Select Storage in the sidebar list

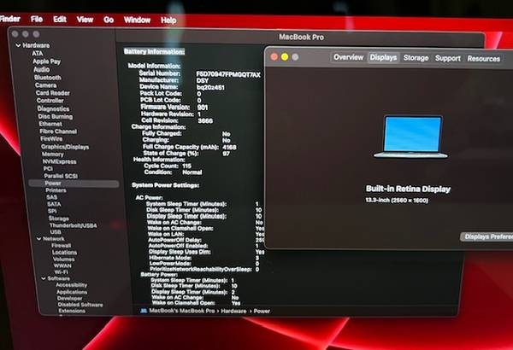click(58, 219)
